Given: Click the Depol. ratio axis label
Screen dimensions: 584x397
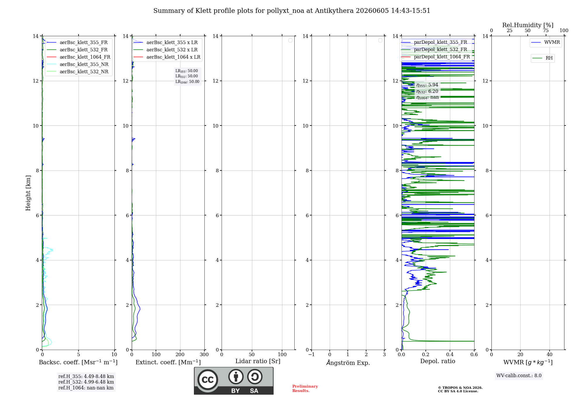Looking at the screenshot, I should 438,361.
